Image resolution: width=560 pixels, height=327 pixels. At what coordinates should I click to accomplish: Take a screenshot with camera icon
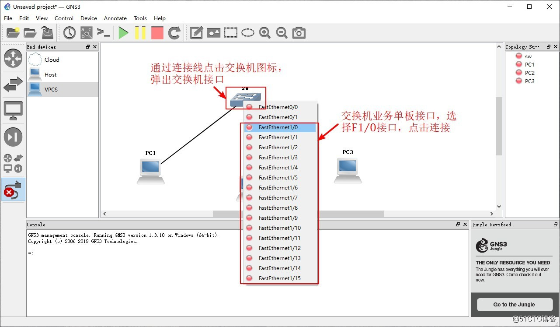point(299,32)
